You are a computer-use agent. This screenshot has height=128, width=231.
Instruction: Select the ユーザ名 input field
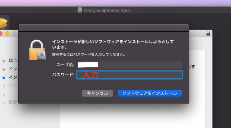click(129, 65)
